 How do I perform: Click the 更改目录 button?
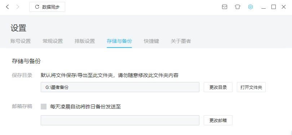(218, 87)
